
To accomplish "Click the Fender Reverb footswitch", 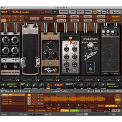I will 50,63.
